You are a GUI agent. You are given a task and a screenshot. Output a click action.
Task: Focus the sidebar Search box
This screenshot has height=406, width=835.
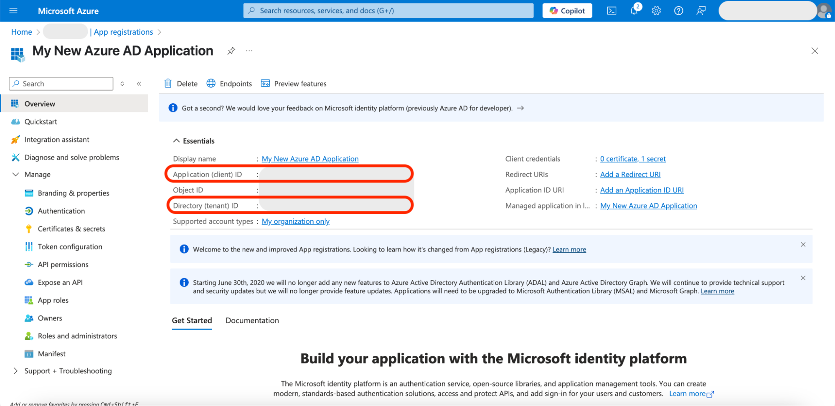coord(61,84)
